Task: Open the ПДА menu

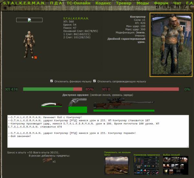Action: pos(56,3)
